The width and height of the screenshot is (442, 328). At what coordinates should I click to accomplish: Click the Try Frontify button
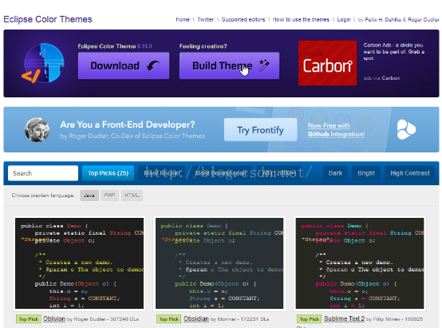pyautogui.click(x=260, y=130)
